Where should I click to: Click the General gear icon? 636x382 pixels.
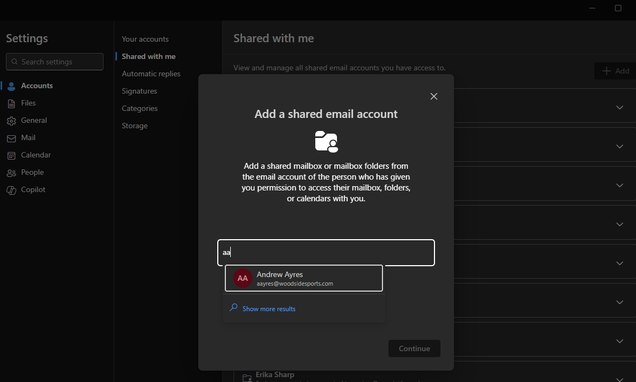click(11, 121)
